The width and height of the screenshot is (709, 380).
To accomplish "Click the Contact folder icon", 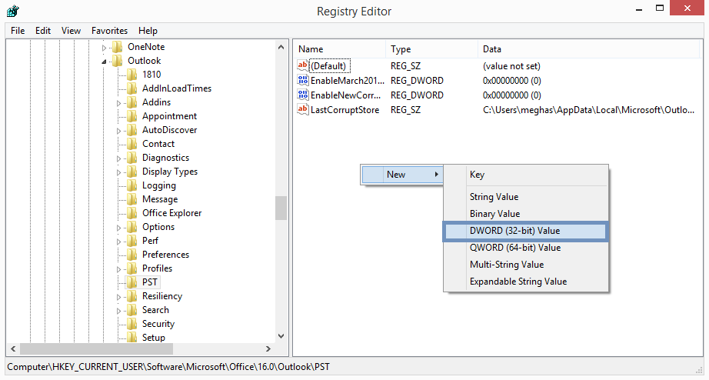I will [x=131, y=144].
